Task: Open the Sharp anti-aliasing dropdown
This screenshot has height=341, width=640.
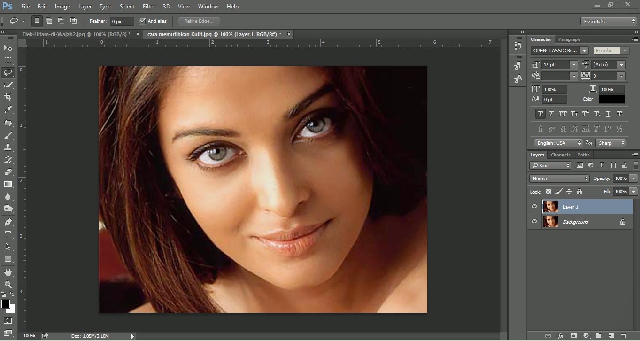Action: click(611, 143)
